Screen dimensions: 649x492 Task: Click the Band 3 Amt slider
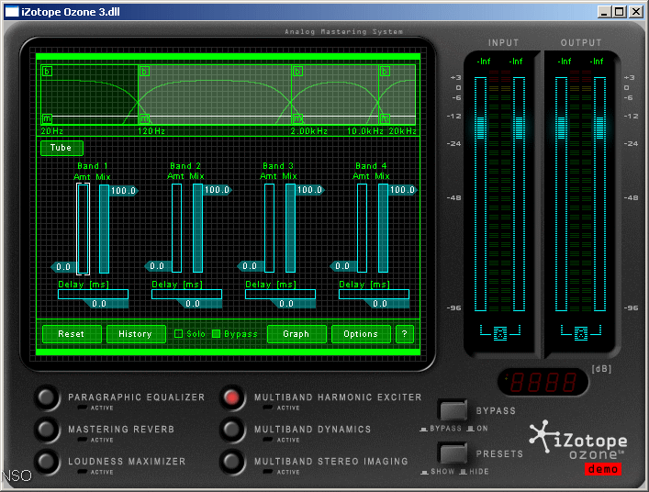pos(270,228)
